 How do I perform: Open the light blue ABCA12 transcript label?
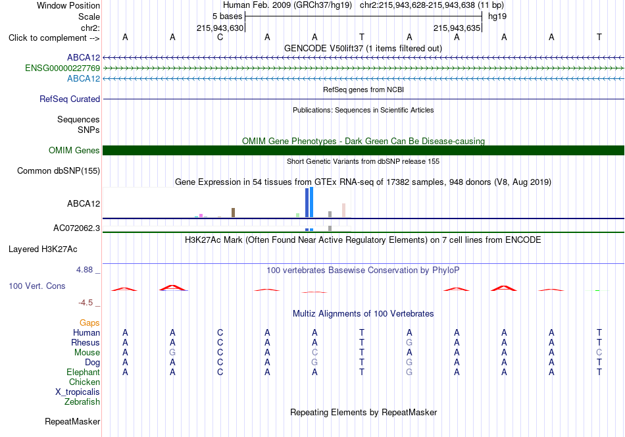[84, 78]
